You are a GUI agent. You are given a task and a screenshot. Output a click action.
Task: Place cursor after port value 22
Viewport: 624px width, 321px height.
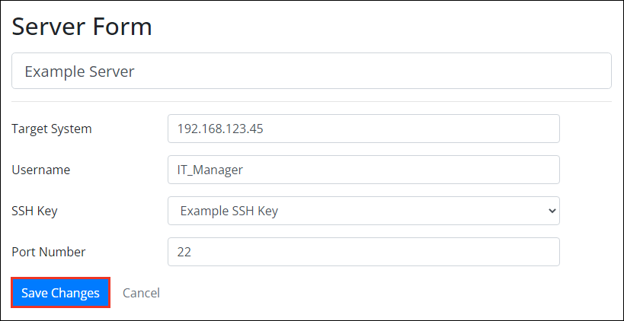pyautogui.click(x=192, y=252)
